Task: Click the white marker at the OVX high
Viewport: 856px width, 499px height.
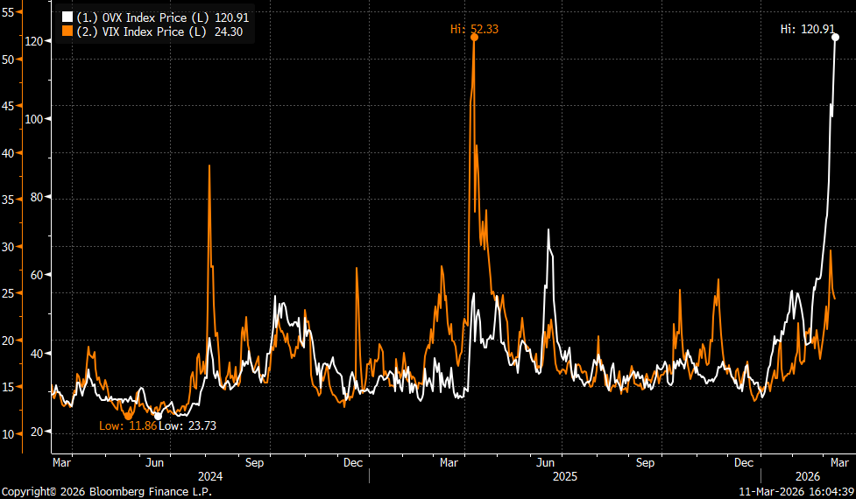Action: pos(835,37)
